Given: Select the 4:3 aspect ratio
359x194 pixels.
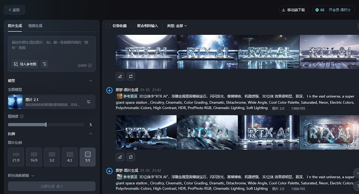Looking at the screenshot, I should pos(70,157).
